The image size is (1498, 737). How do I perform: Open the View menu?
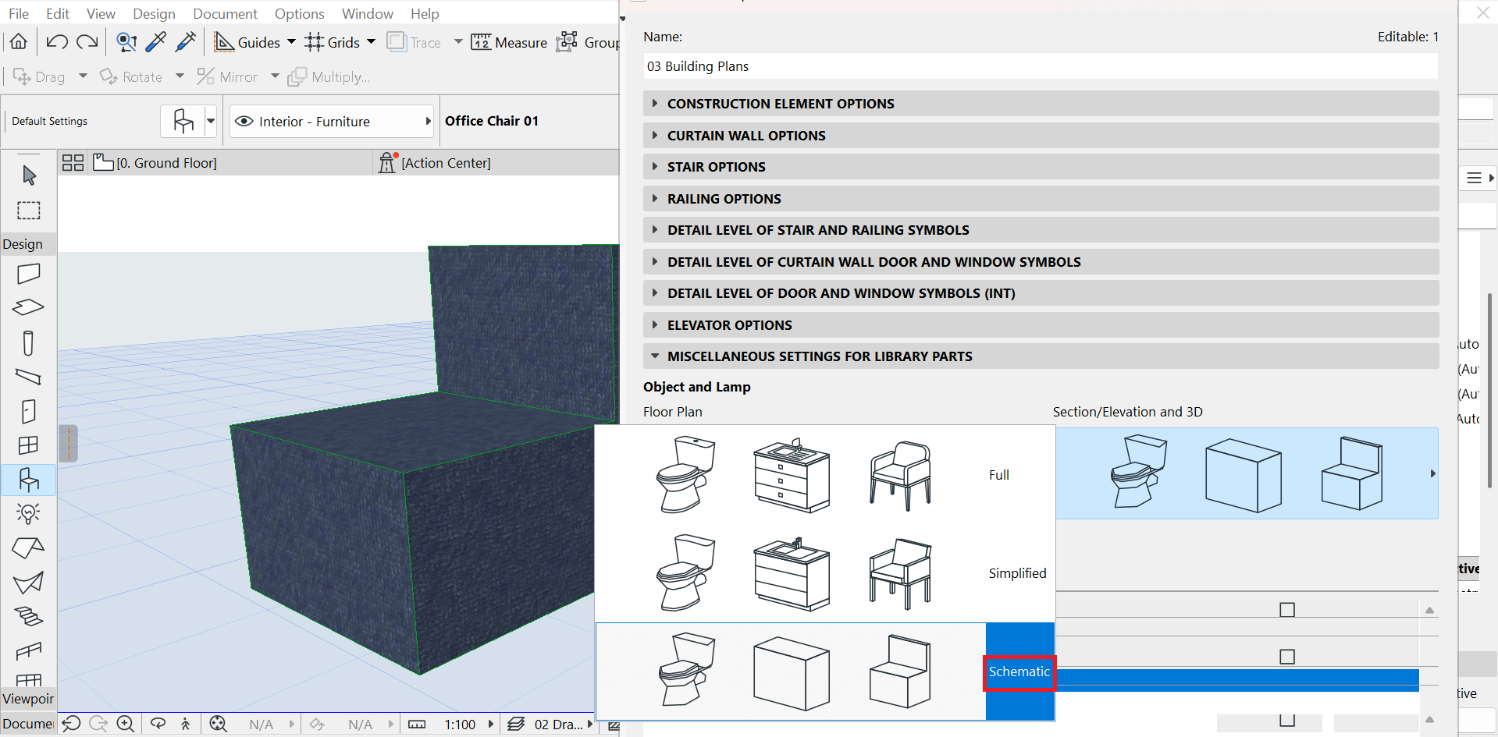click(x=101, y=13)
